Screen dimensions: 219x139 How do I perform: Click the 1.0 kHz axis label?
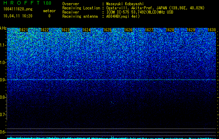click(3, 63)
